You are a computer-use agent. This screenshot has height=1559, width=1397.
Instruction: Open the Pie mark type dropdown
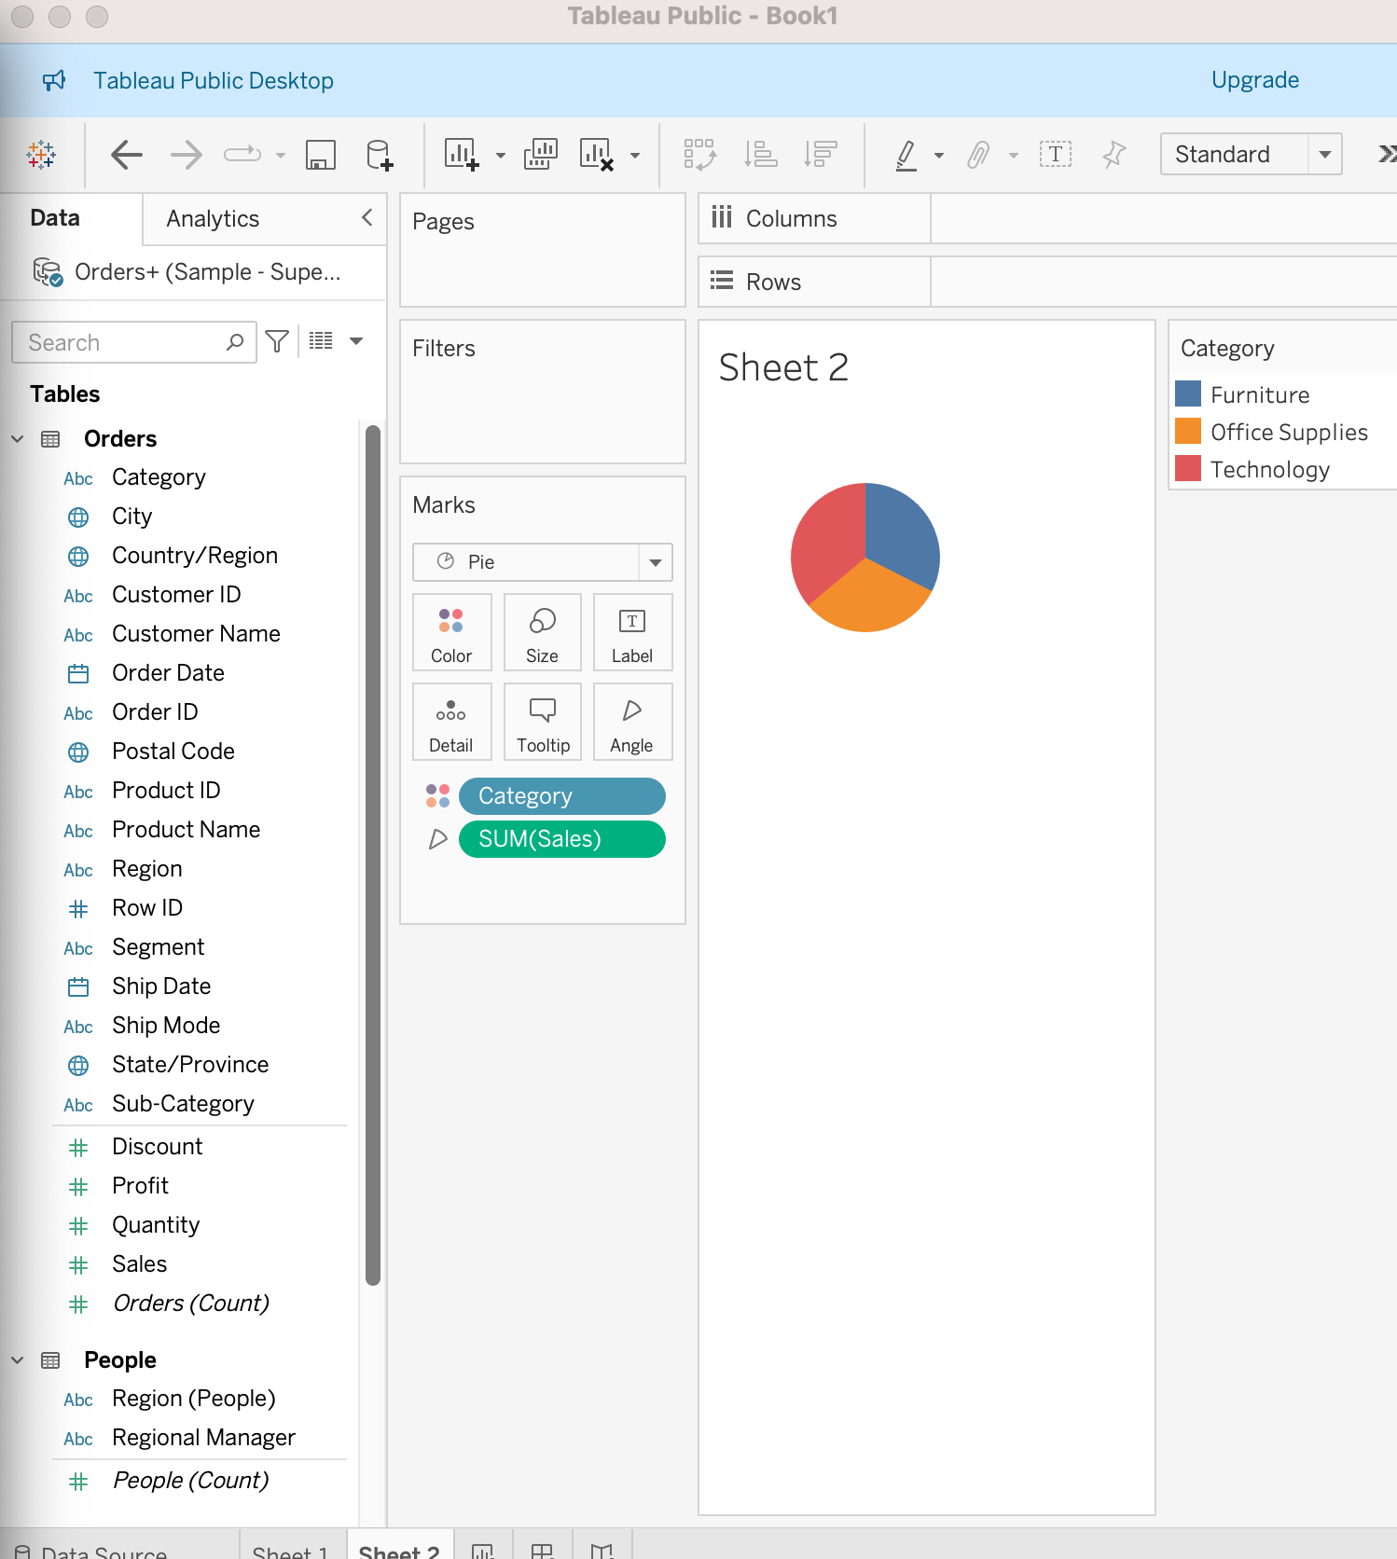(x=656, y=562)
